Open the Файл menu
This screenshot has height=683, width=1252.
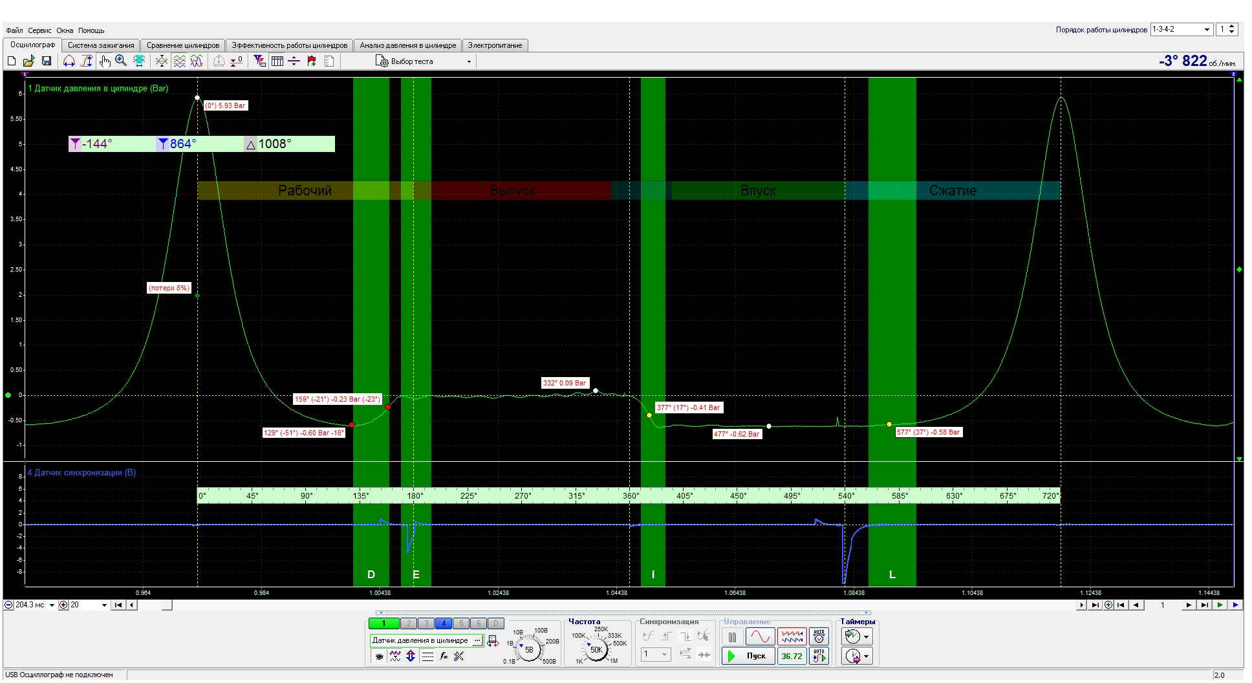(14, 30)
